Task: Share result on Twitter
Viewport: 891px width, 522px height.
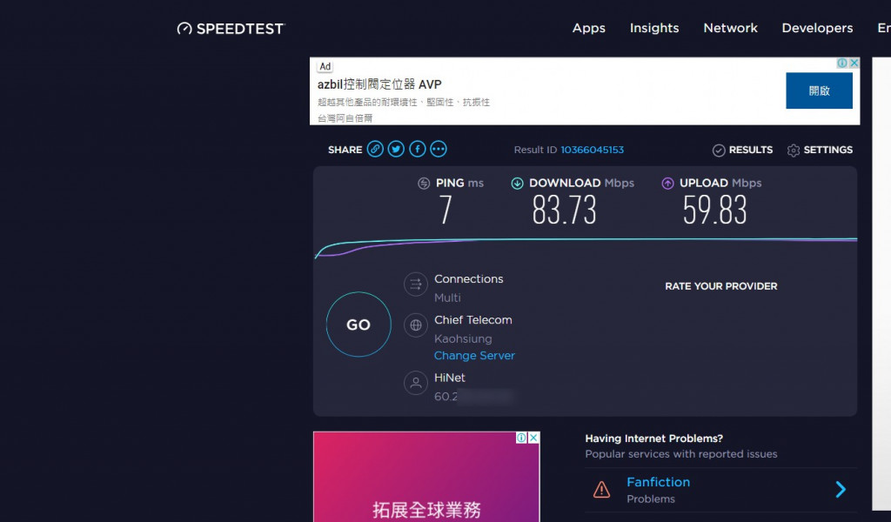Action: click(x=396, y=150)
